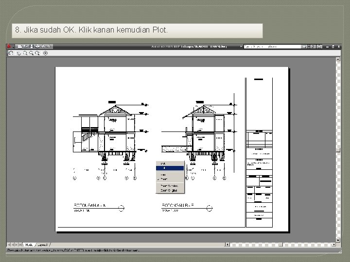Select the Zoom magnifier tool in preview toolbar
Viewport: 350px width, 262px height.
tap(25, 53)
